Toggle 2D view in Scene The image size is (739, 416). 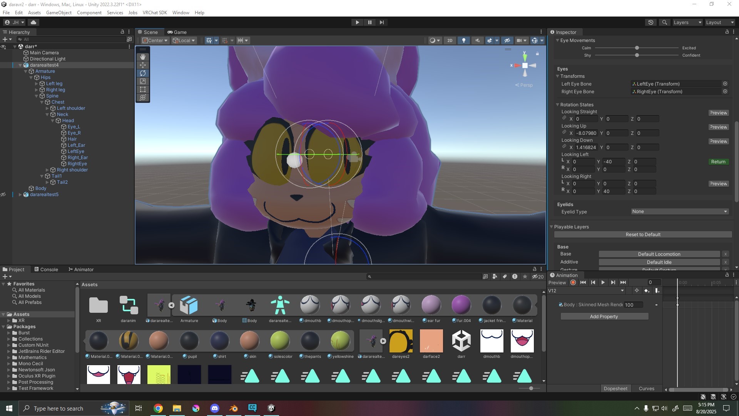[x=450, y=40]
